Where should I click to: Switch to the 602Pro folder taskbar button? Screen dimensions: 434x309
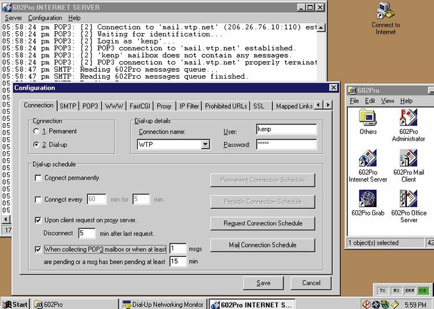tap(75, 304)
